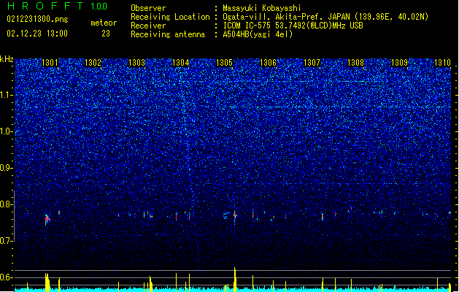Viewport: 459px width, 292px height.
Task: Click the meteor count value 23
Action: (x=106, y=34)
